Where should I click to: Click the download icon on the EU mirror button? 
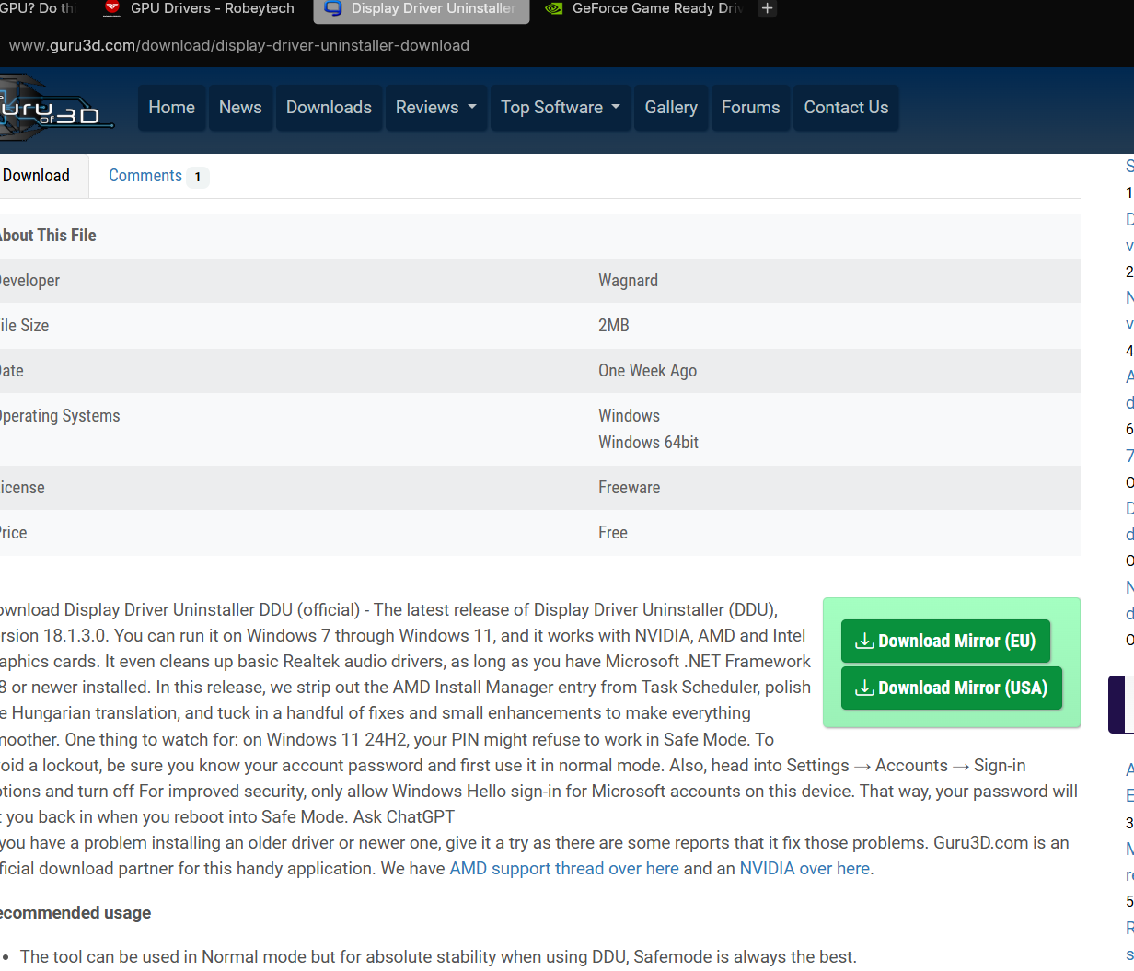tap(864, 642)
